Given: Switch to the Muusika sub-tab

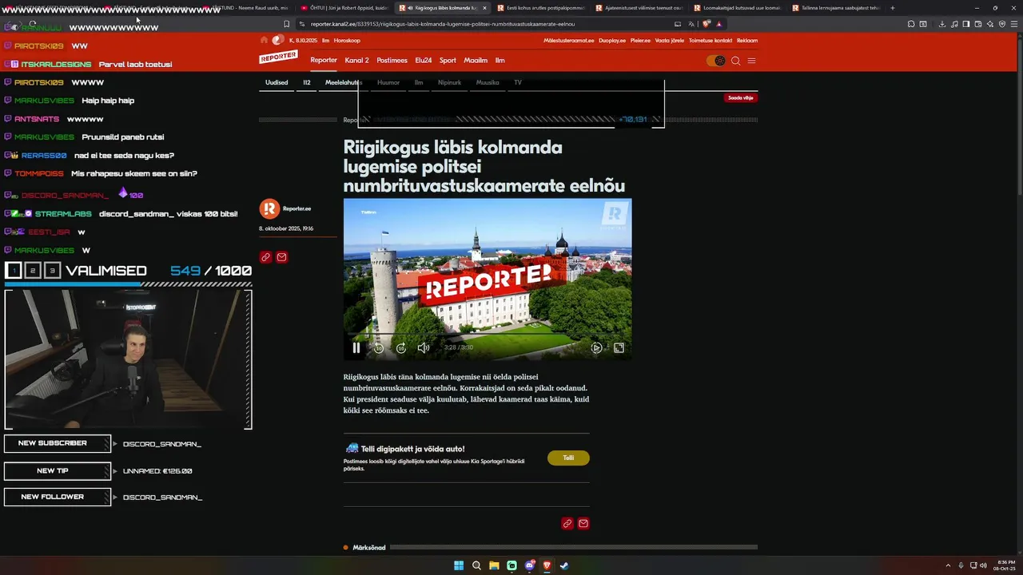Looking at the screenshot, I should pos(488,82).
